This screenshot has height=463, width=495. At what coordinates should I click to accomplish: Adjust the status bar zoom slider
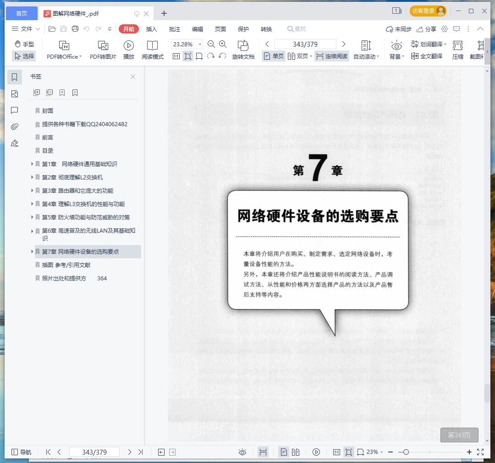click(x=406, y=452)
